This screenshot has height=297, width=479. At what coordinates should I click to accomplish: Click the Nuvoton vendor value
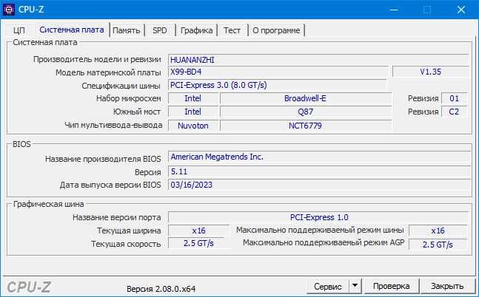(192, 126)
